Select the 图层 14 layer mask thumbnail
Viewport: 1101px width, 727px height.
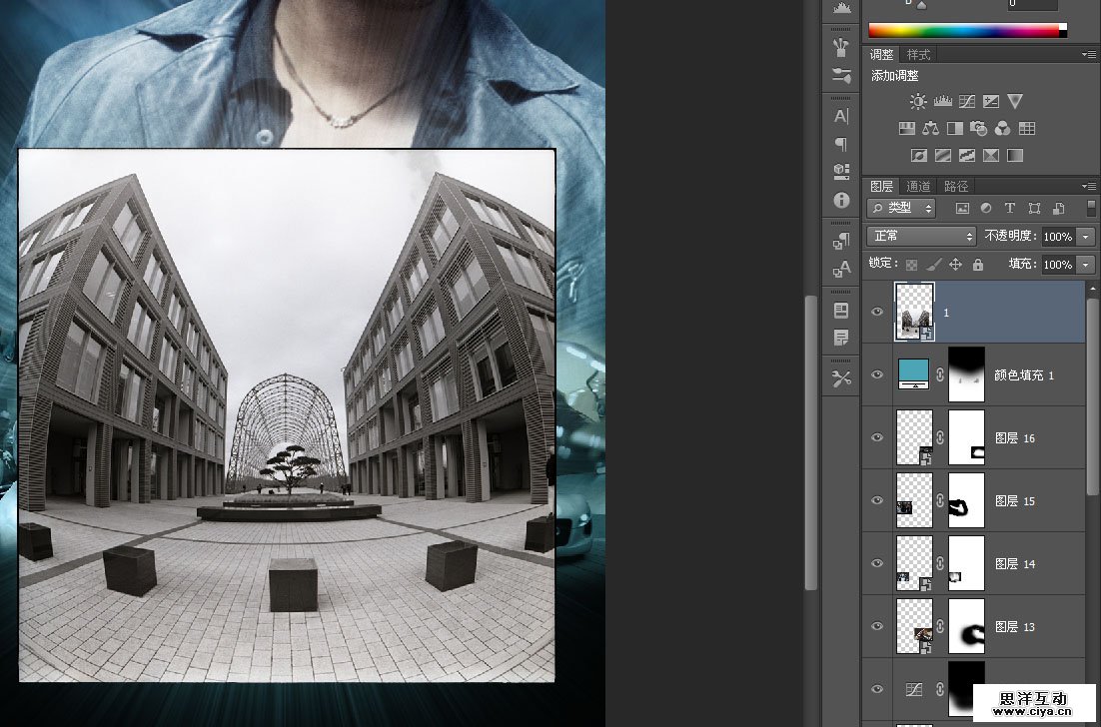point(966,563)
